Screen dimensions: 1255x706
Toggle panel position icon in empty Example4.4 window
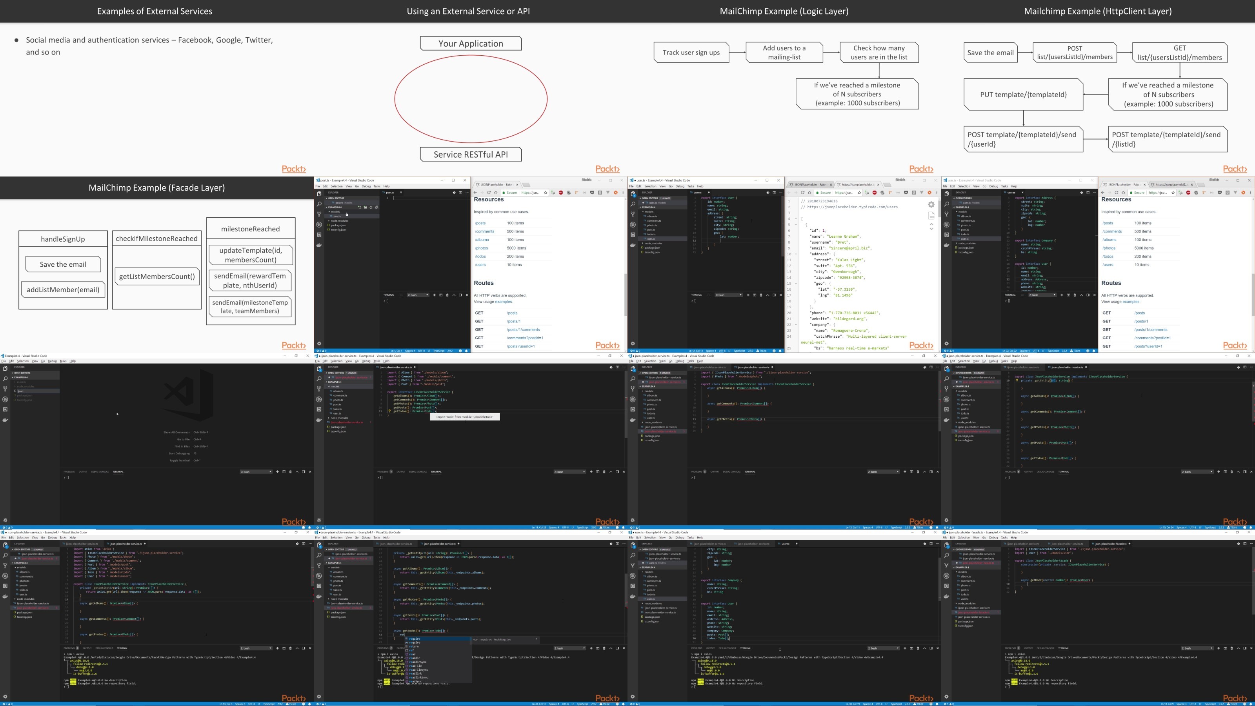point(304,471)
